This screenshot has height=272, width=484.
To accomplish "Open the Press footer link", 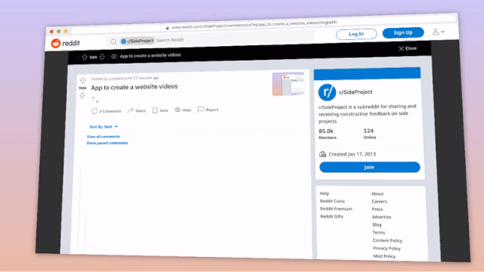I will tap(377, 209).
